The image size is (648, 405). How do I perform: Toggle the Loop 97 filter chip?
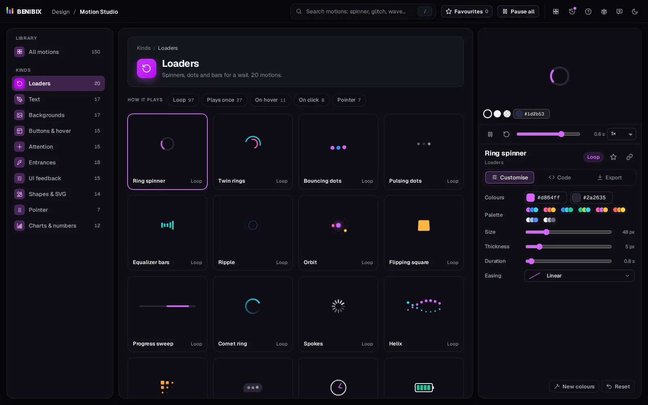coord(183,100)
